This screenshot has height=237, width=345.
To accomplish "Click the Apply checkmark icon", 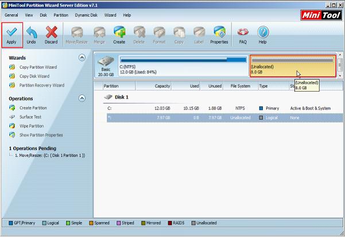I will (x=11, y=32).
